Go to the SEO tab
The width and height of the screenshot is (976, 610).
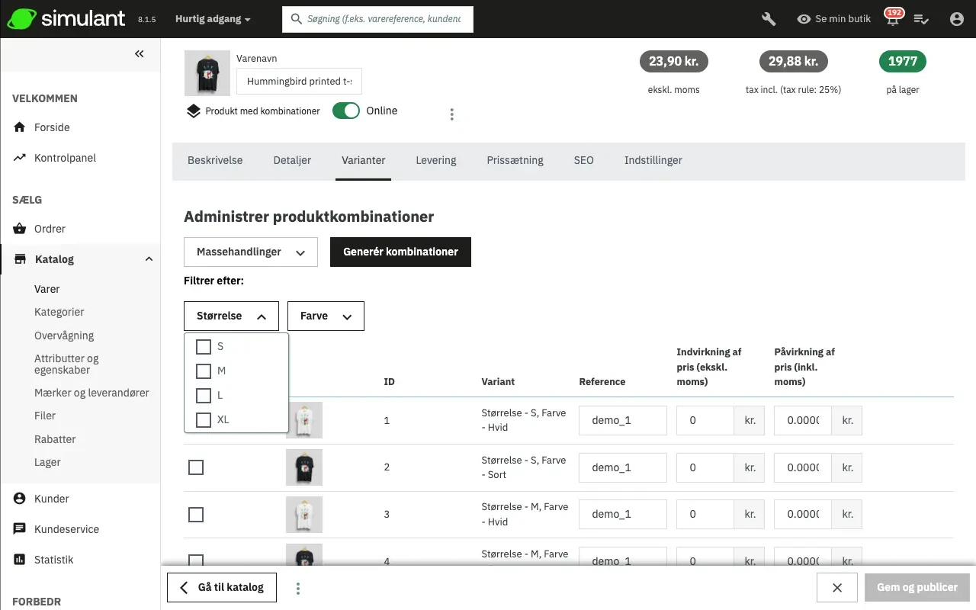583,160
